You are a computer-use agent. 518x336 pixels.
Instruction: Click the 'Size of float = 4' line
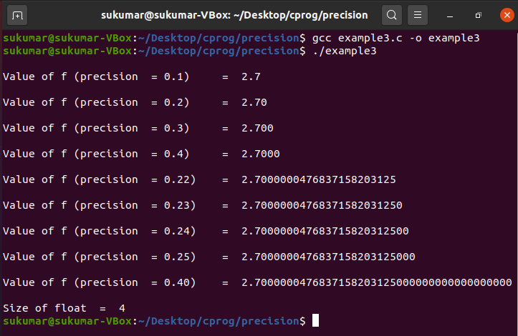[x=64, y=308]
